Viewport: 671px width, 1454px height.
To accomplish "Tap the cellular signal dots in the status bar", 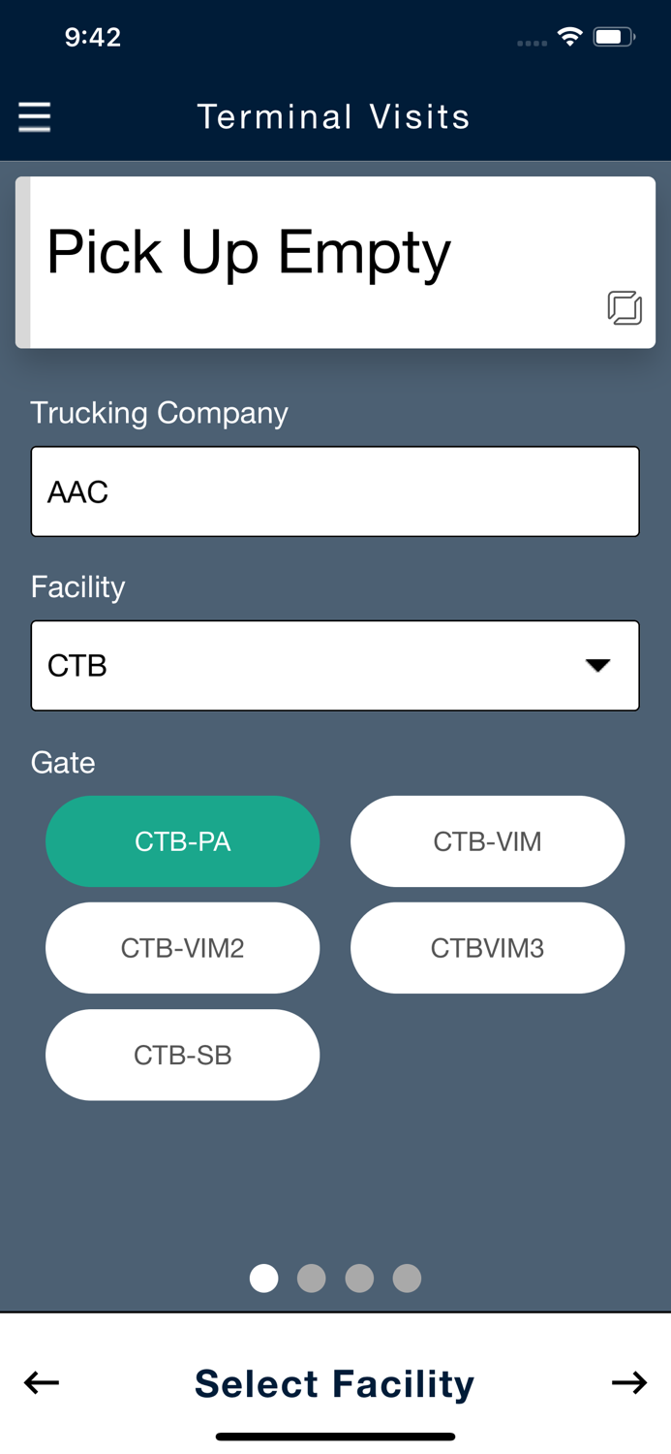I will pyautogui.click(x=533, y=42).
